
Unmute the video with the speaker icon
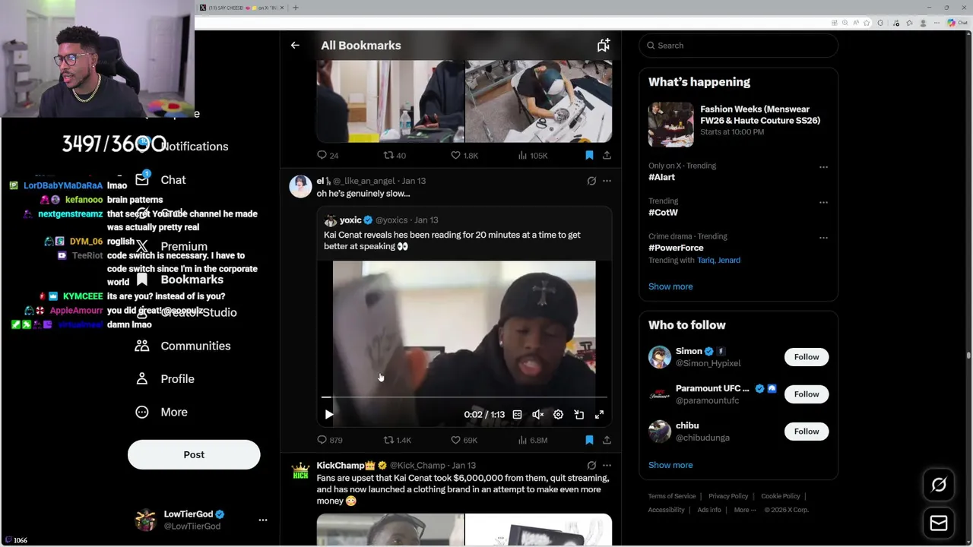point(537,414)
